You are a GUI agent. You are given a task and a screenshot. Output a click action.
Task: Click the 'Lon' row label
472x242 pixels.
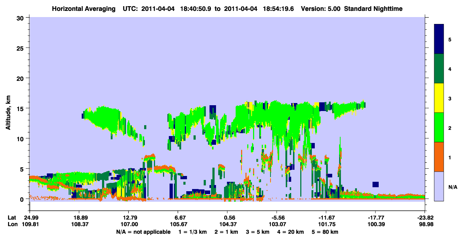click(x=12, y=224)
